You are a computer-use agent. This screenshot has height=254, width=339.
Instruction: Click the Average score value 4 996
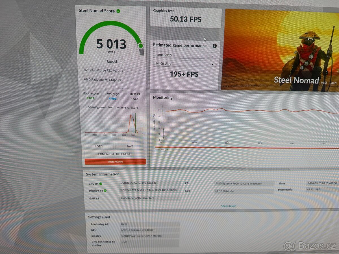click(x=112, y=98)
